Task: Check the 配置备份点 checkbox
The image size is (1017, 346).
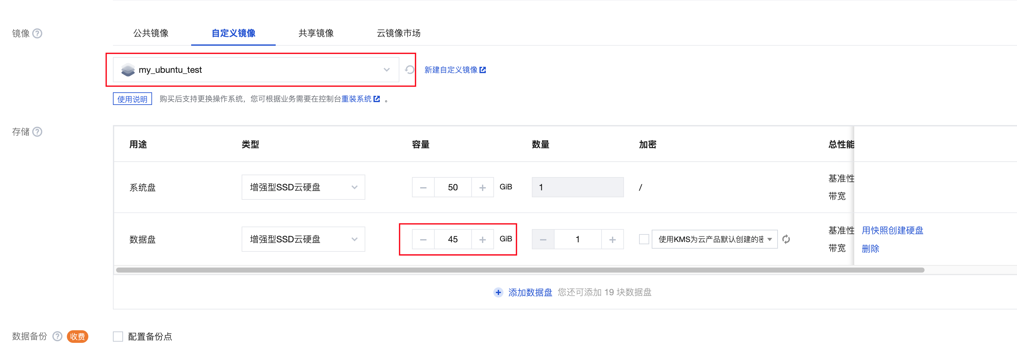Action: point(118,337)
